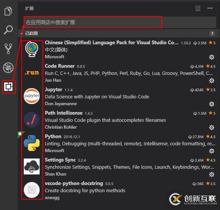The image size is (220, 210).
Task: Click the Jupyter extension logo
Action: [32, 96]
